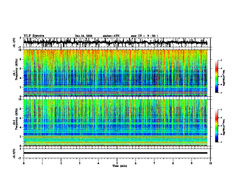Click the "-5" volt tick on ch.1(V) axis
This screenshot has height=183, width=237.
coord(20,47)
